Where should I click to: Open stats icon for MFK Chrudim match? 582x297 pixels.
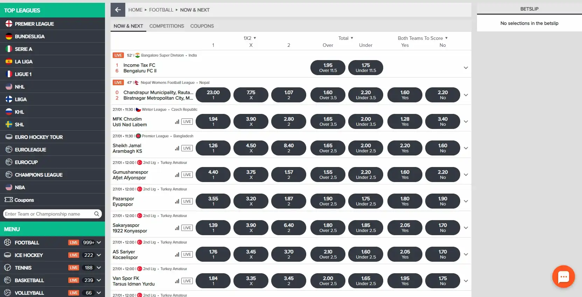(177, 122)
